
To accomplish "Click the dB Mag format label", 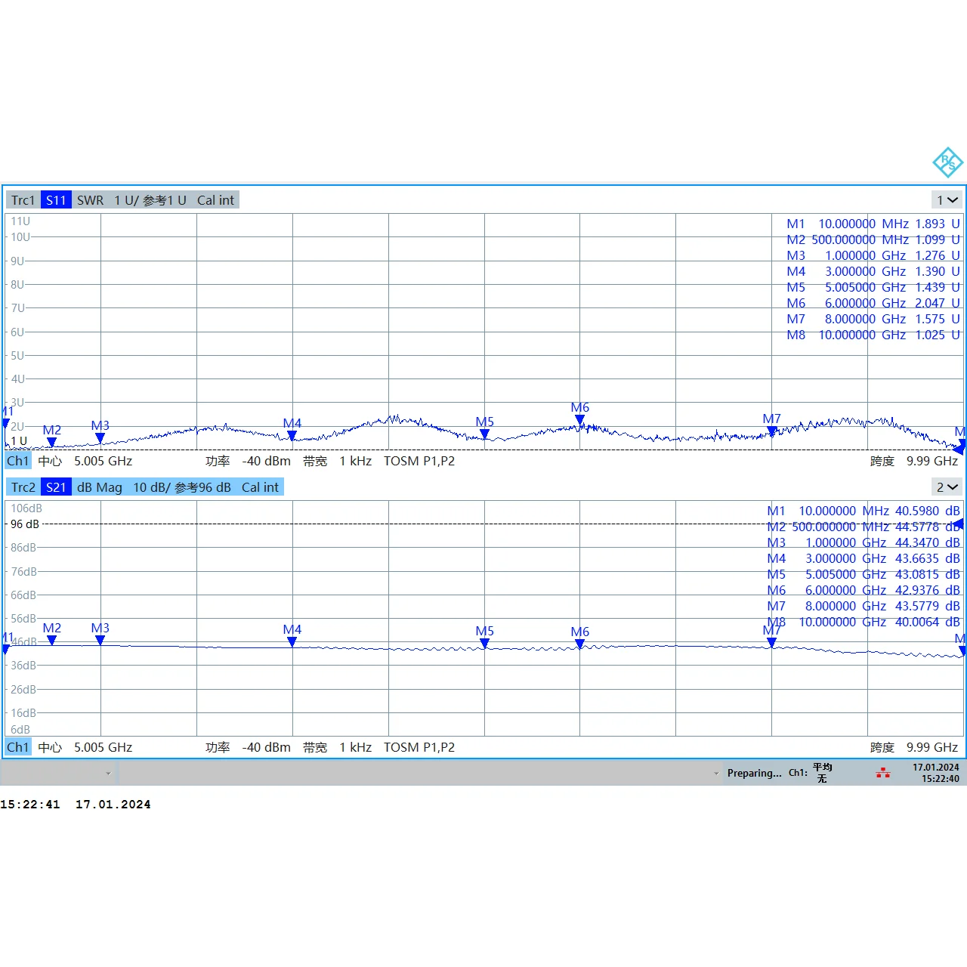I will [99, 487].
